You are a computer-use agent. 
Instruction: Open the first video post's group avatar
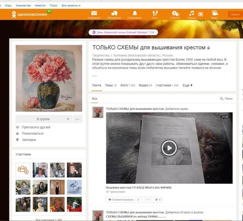pos(98,112)
